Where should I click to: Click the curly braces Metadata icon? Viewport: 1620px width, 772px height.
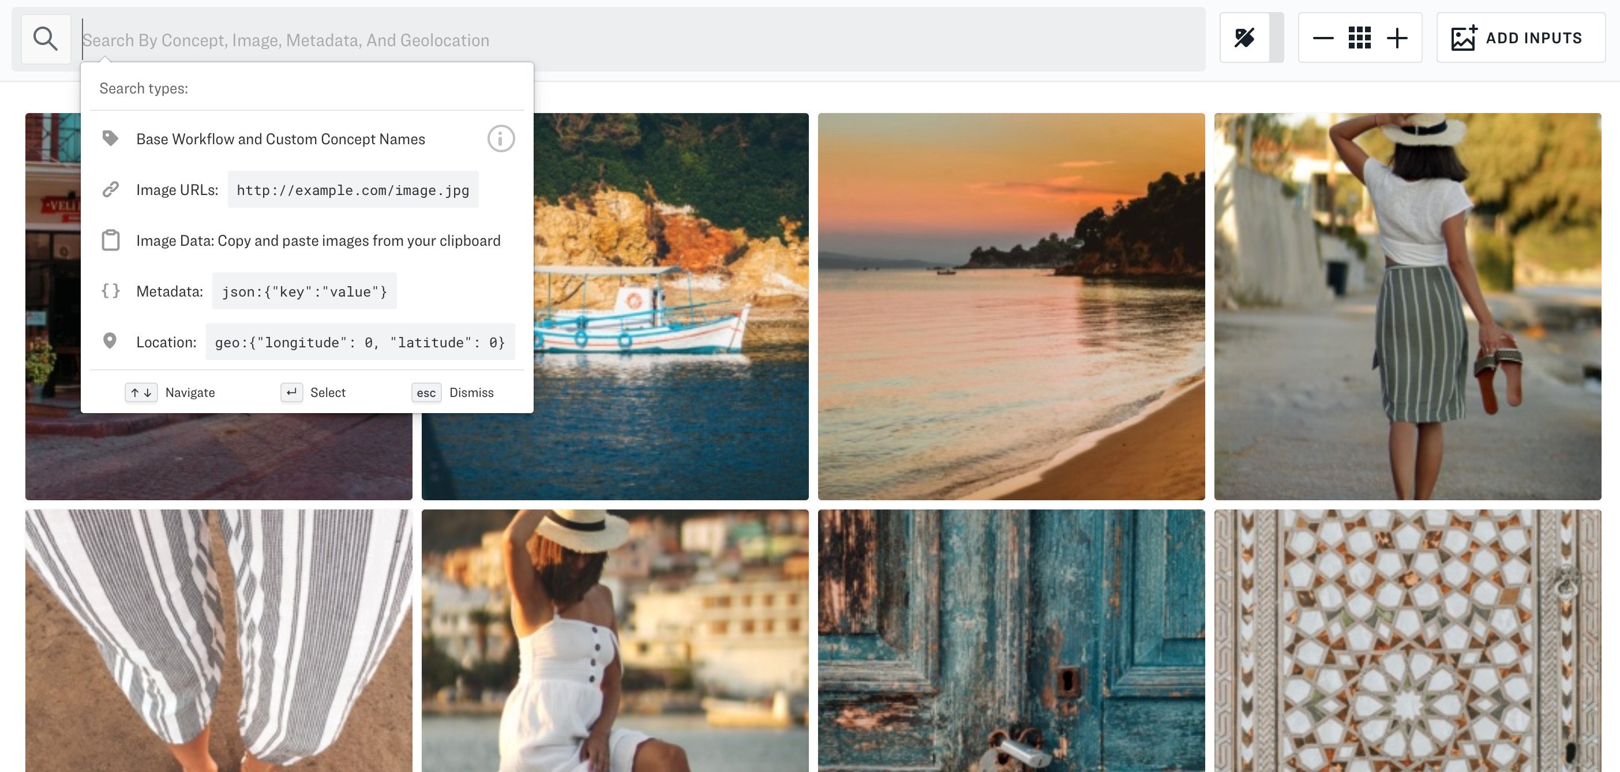tap(111, 291)
